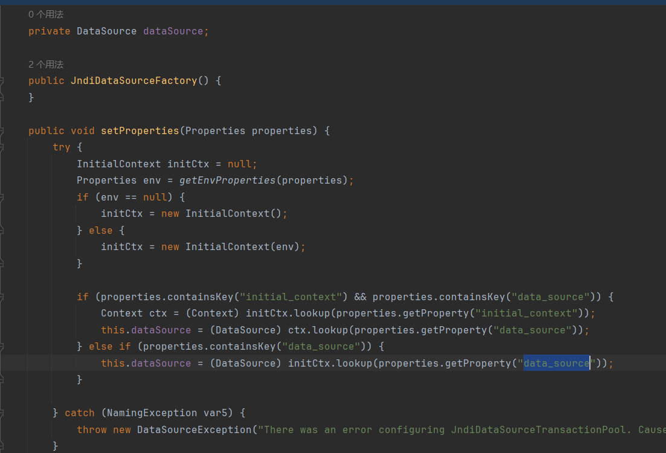Screen dimensions: 666x453
Task: Click DataSourceException in the throw statement
Action: [x=193, y=429]
